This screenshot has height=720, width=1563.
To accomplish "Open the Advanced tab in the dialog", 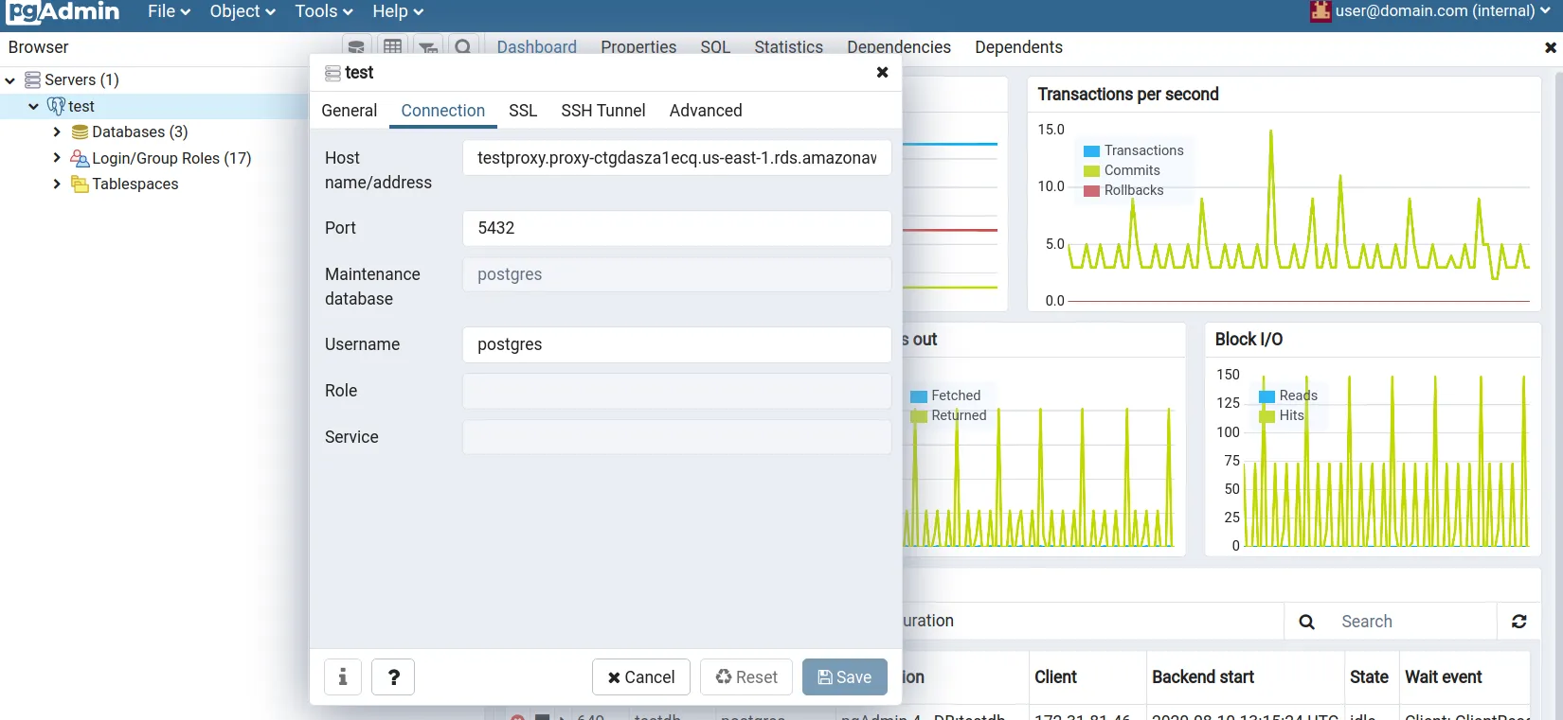I will pos(706,111).
